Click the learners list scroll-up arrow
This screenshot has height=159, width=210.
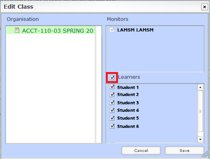coord(200,87)
